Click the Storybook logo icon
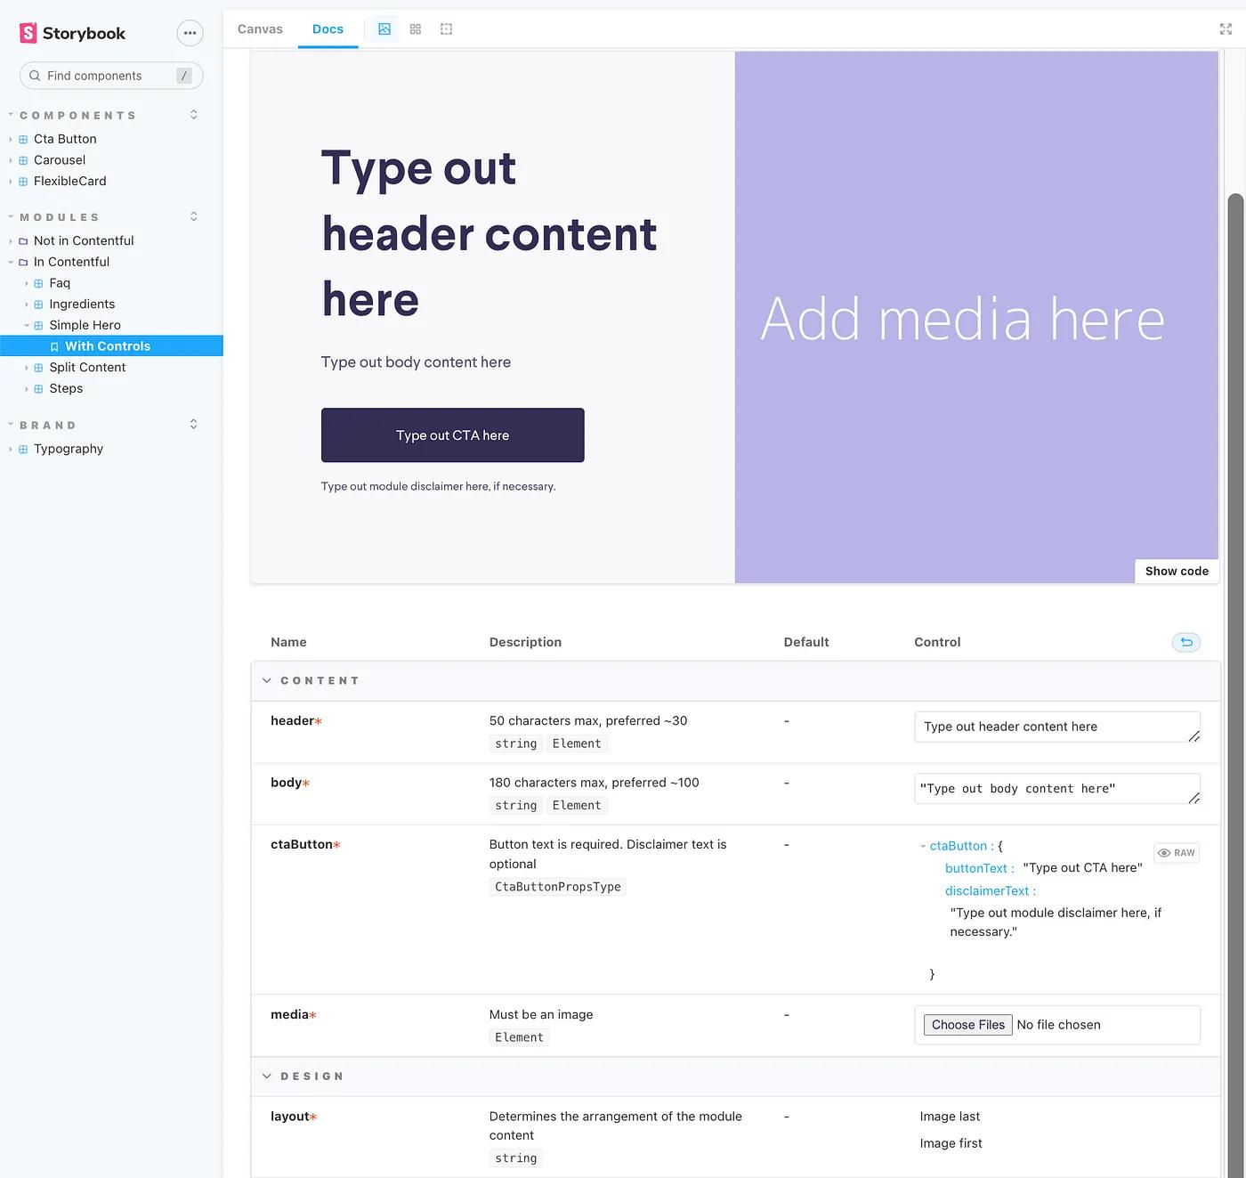Viewport: 1246px width, 1178px height. pos(27,32)
